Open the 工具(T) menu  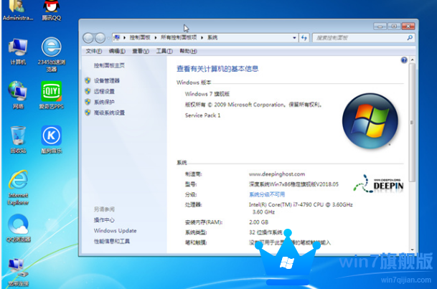click(x=164, y=51)
